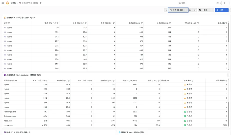Filter the 平均 GPU (%) column
The image size is (231, 135).
point(114,23)
